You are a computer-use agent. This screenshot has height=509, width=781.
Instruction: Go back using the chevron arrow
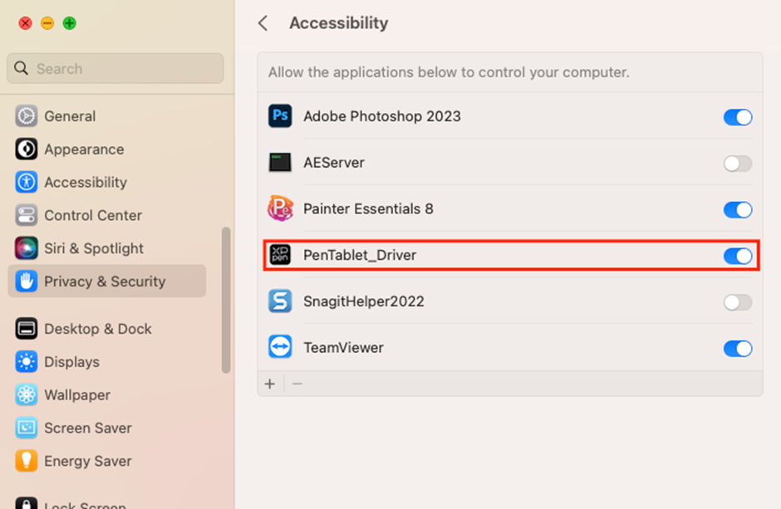tap(263, 23)
